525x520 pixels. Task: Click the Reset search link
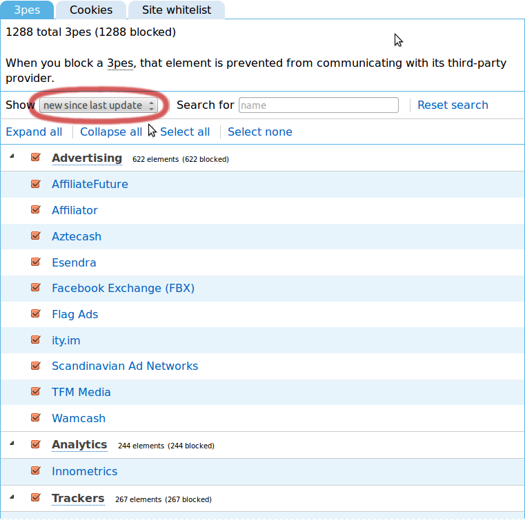click(453, 105)
